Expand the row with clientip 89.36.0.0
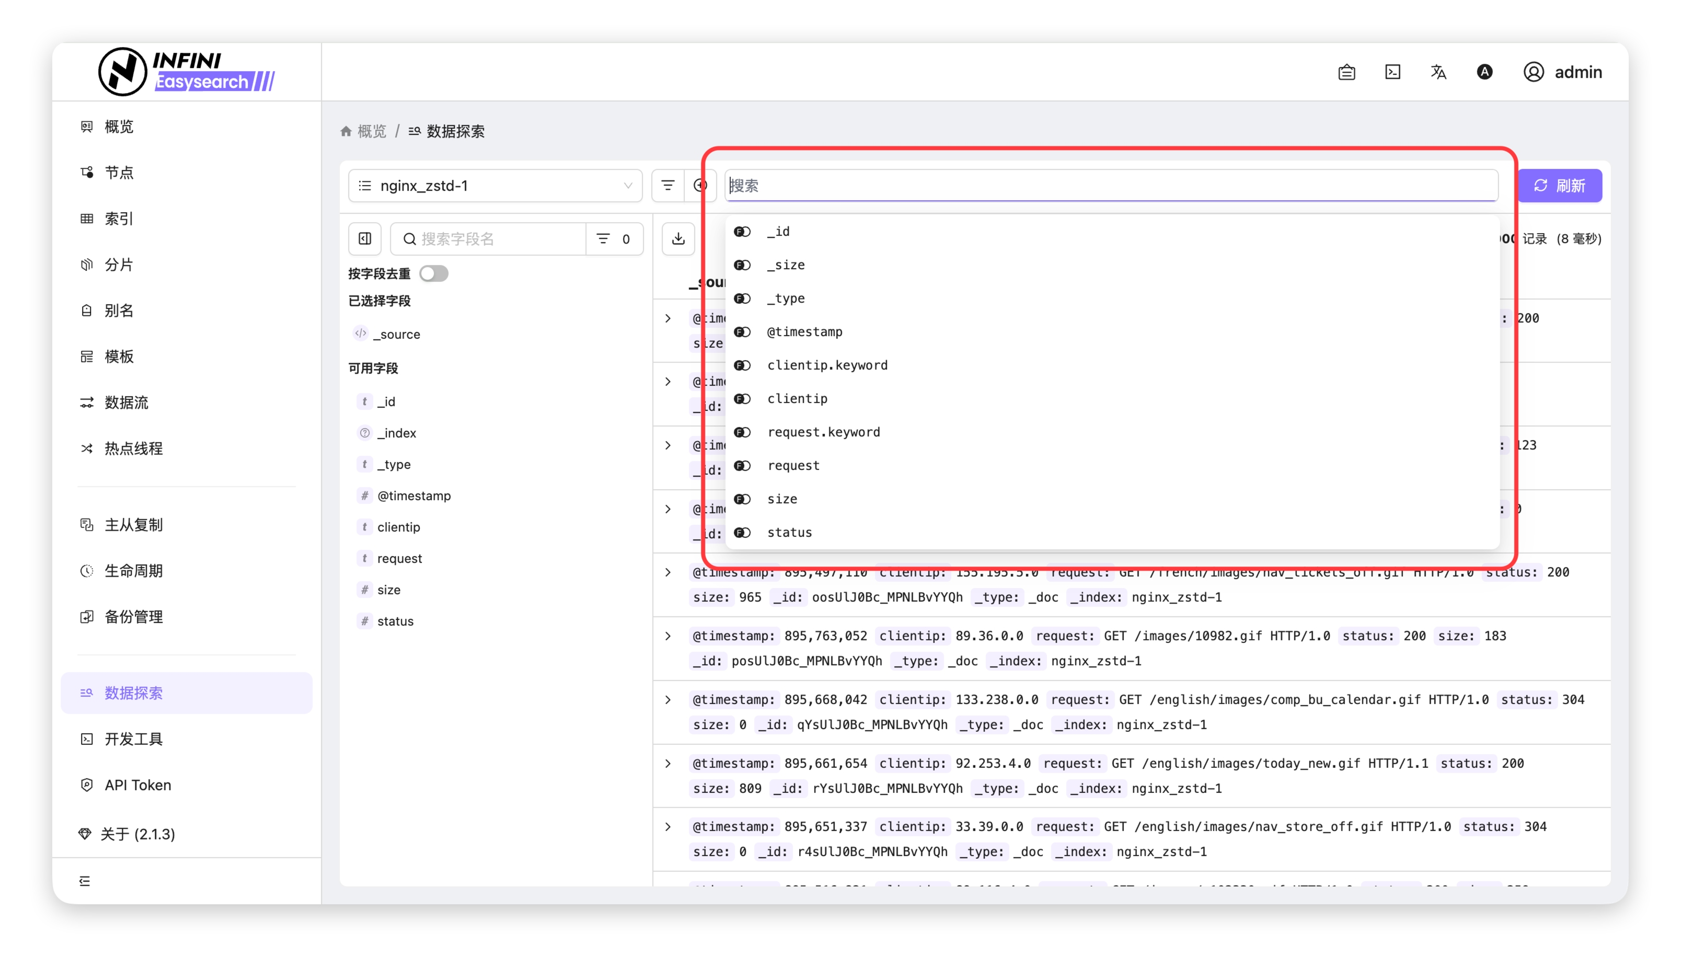 point(668,636)
